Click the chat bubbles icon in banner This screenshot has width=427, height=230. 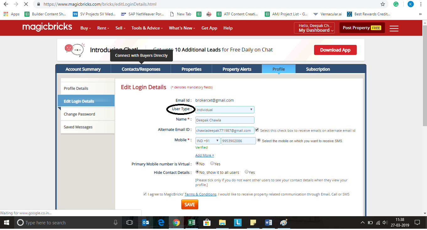point(74,50)
